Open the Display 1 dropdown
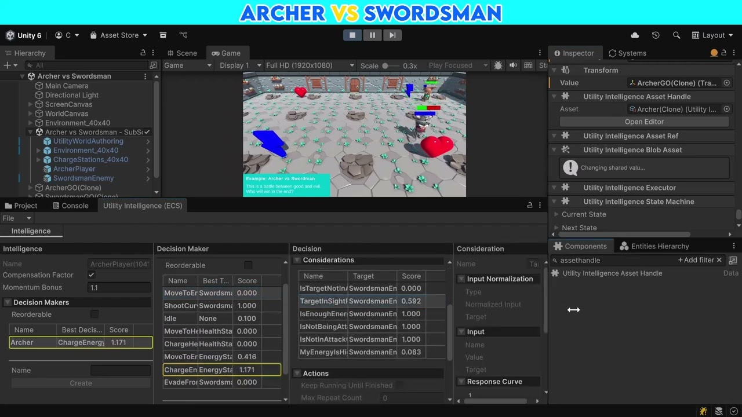 pos(238,65)
